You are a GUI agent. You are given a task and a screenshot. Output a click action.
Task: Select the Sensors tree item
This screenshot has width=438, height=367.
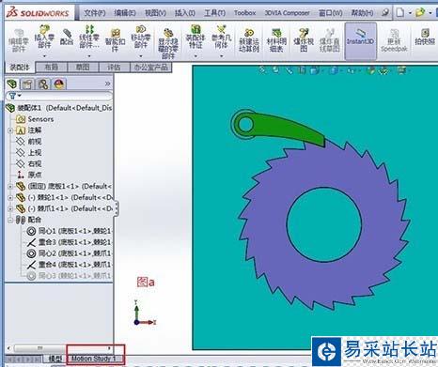(35, 119)
